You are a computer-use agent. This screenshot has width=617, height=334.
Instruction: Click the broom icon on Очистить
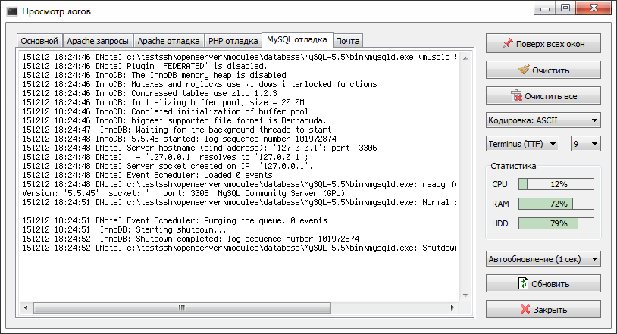pyautogui.click(x=523, y=70)
